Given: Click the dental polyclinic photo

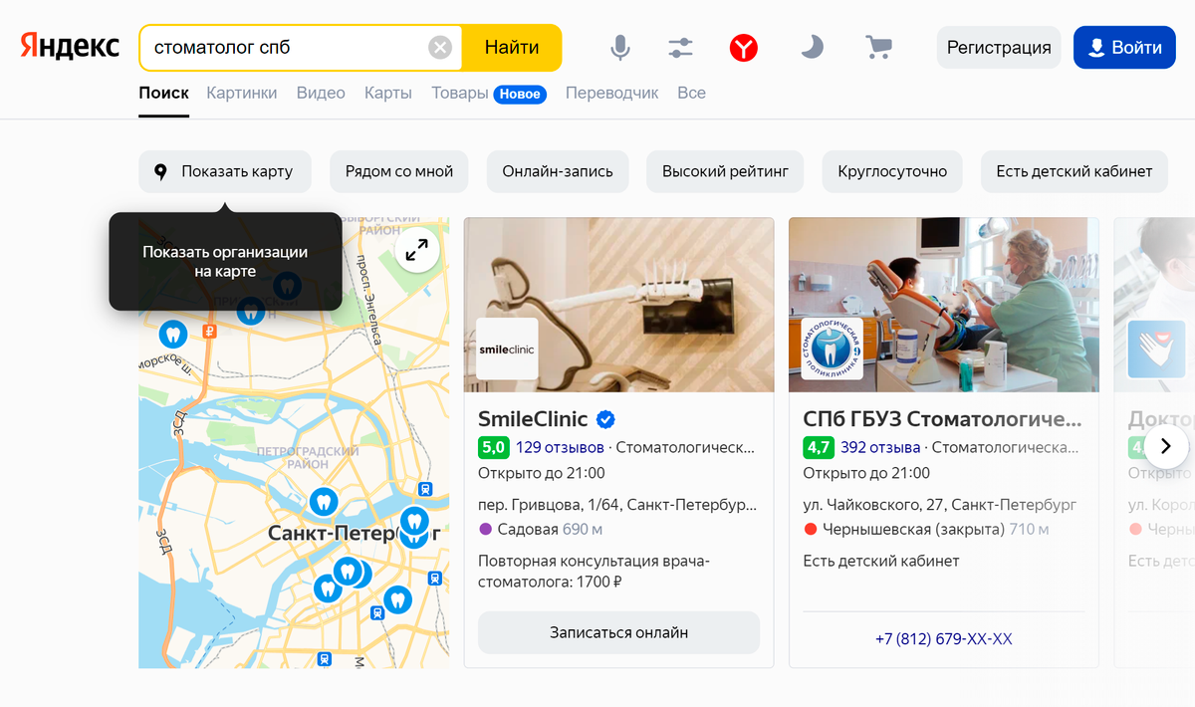Looking at the screenshot, I should 944,305.
